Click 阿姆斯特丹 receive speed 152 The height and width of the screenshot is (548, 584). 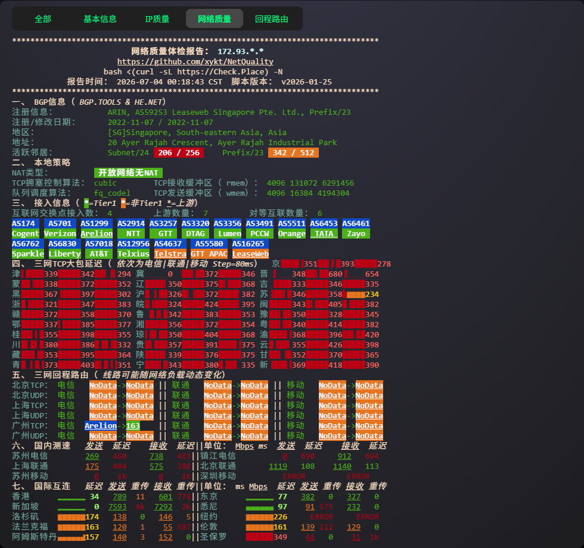[x=166, y=537]
